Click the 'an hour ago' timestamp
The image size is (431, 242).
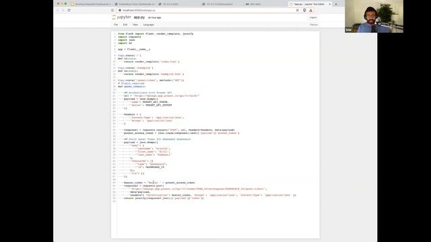(x=154, y=17)
